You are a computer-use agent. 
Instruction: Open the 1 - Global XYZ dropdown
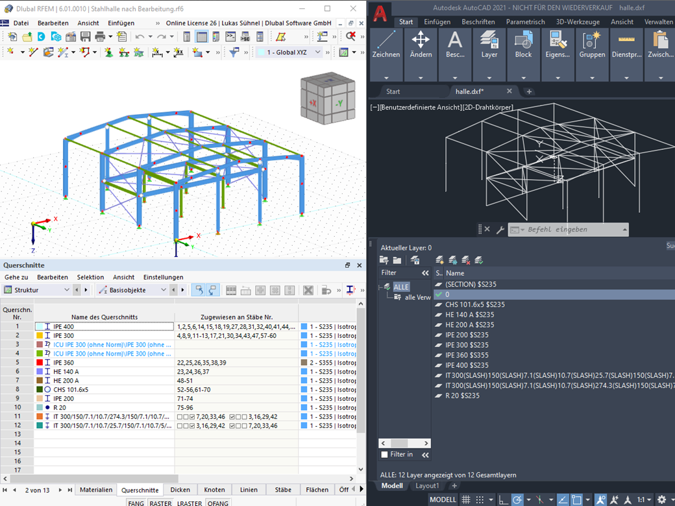316,52
